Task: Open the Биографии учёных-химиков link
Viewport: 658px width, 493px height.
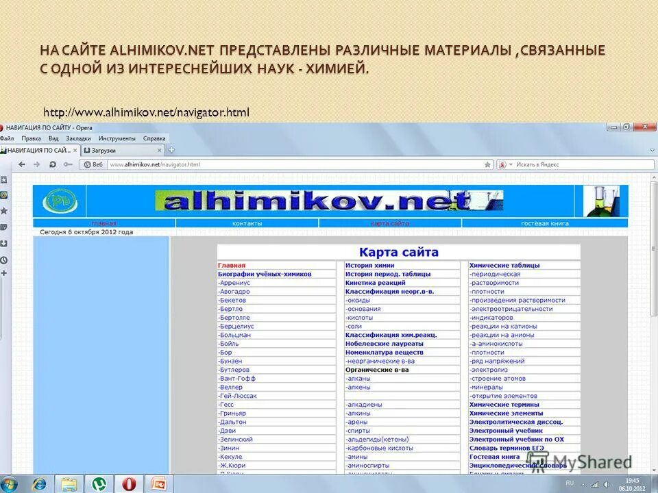Action: [x=265, y=274]
